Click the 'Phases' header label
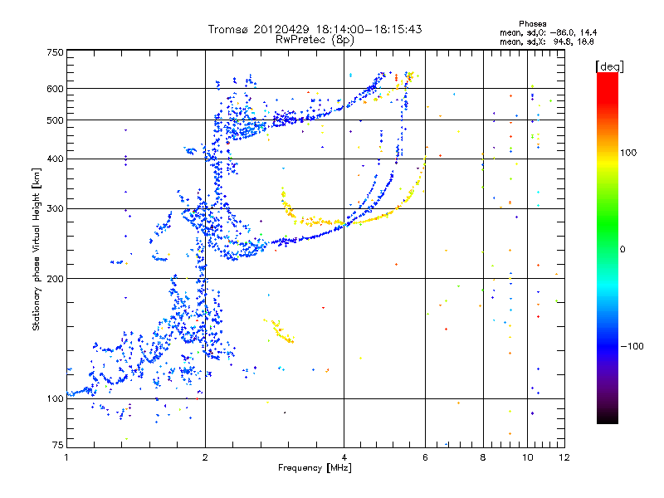Image resolution: width=664 pixels, height=498 pixels. coord(532,24)
